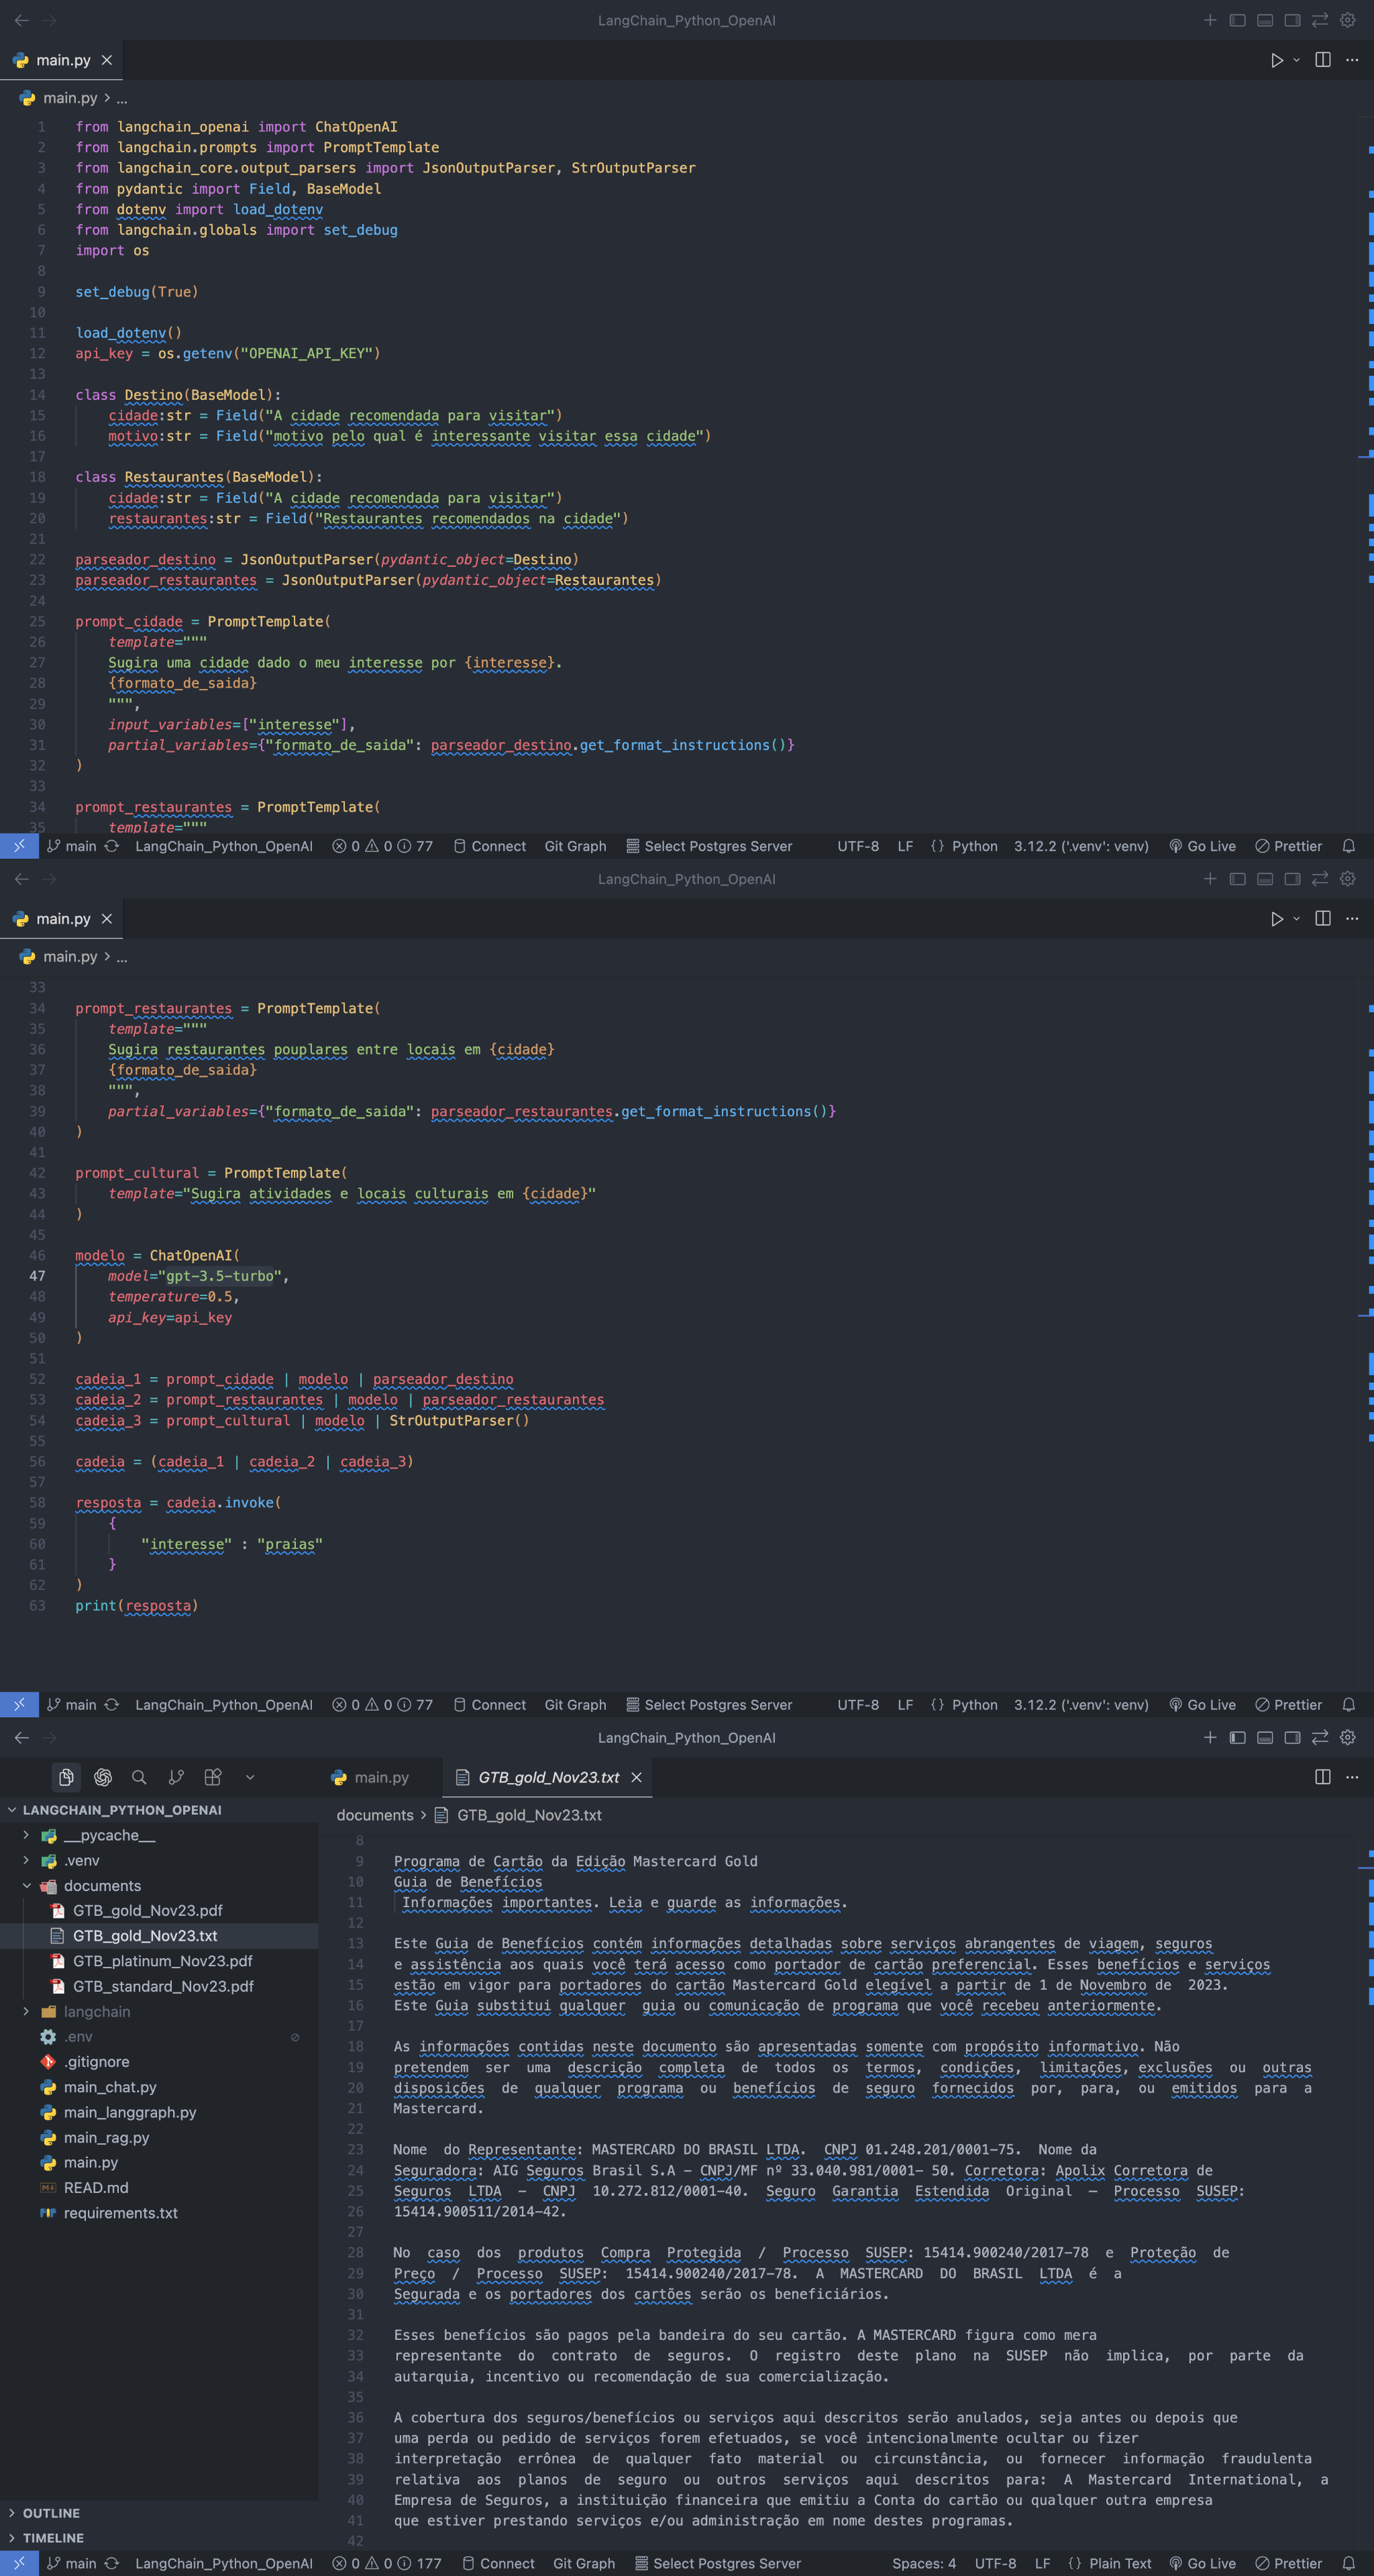
Task: Toggle primary sidebar in top window title bar
Action: [x=1237, y=20]
